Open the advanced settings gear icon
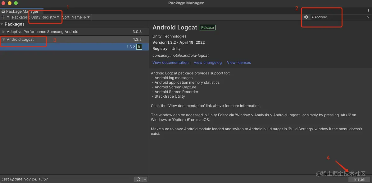 306,17
